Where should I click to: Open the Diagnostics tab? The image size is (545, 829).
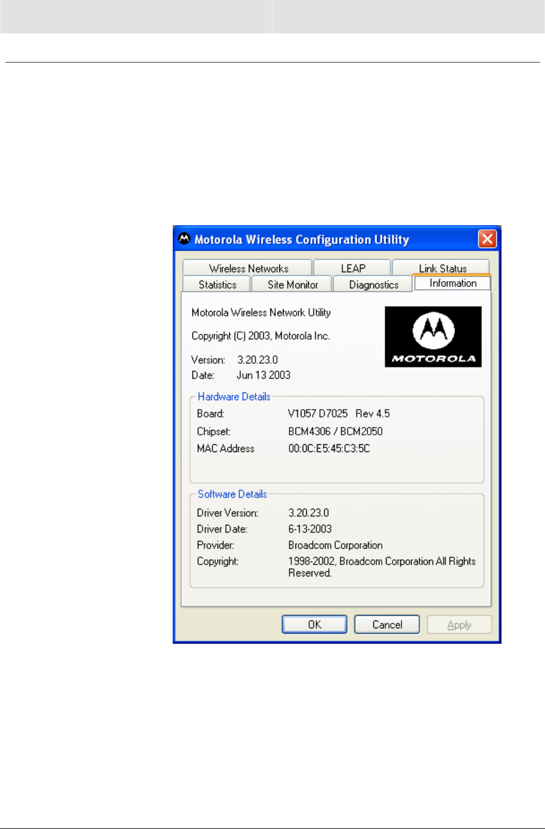(373, 285)
